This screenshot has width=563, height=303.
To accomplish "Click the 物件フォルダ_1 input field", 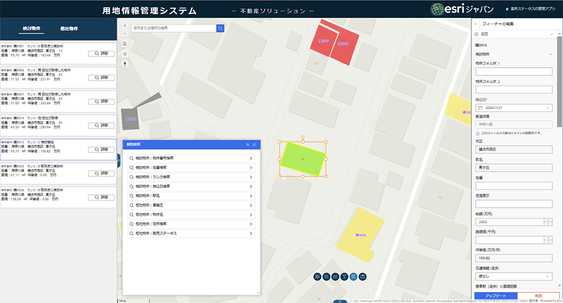I will 513,72.
